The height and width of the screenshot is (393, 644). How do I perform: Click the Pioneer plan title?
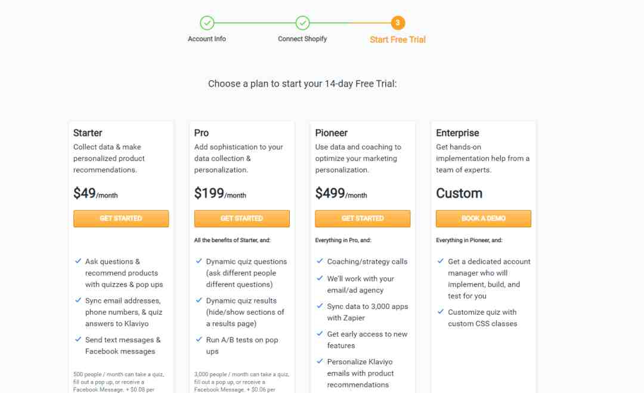(332, 133)
